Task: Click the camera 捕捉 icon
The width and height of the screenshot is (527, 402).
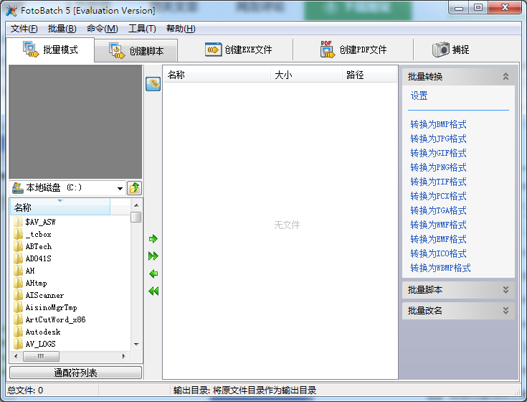Action: (441, 50)
